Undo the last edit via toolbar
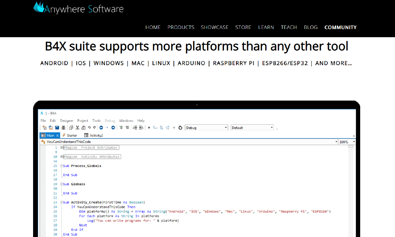Screen dimensions: 395x237 coord(89,128)
